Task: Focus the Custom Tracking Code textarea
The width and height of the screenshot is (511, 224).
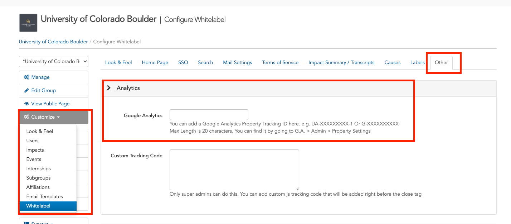Action: pyautogui.click(x=234, y=170)
